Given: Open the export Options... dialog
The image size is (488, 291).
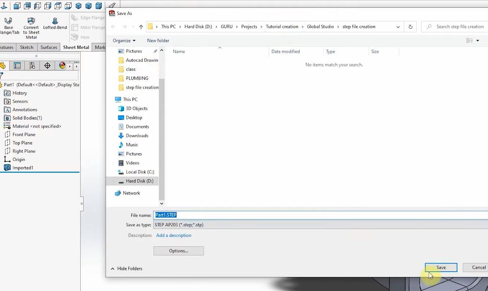Looking at the screenshot, I should click(178, 251).
